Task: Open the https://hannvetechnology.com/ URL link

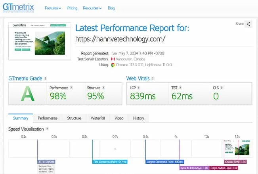Action: click(120, 39)
